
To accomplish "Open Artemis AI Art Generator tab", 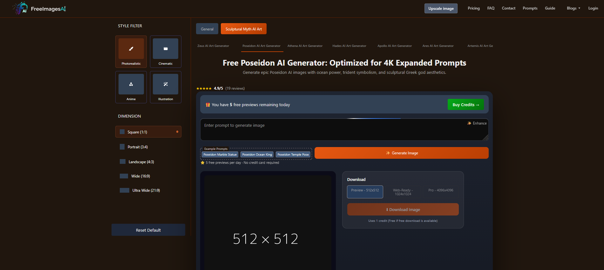I will tap(480, 46).
